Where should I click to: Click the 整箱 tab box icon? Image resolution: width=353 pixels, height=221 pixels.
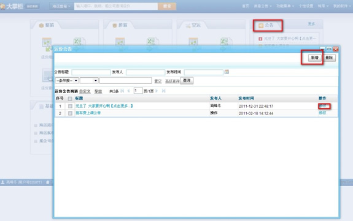41,25
